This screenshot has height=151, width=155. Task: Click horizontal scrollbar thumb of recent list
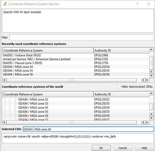pos(71,80)
